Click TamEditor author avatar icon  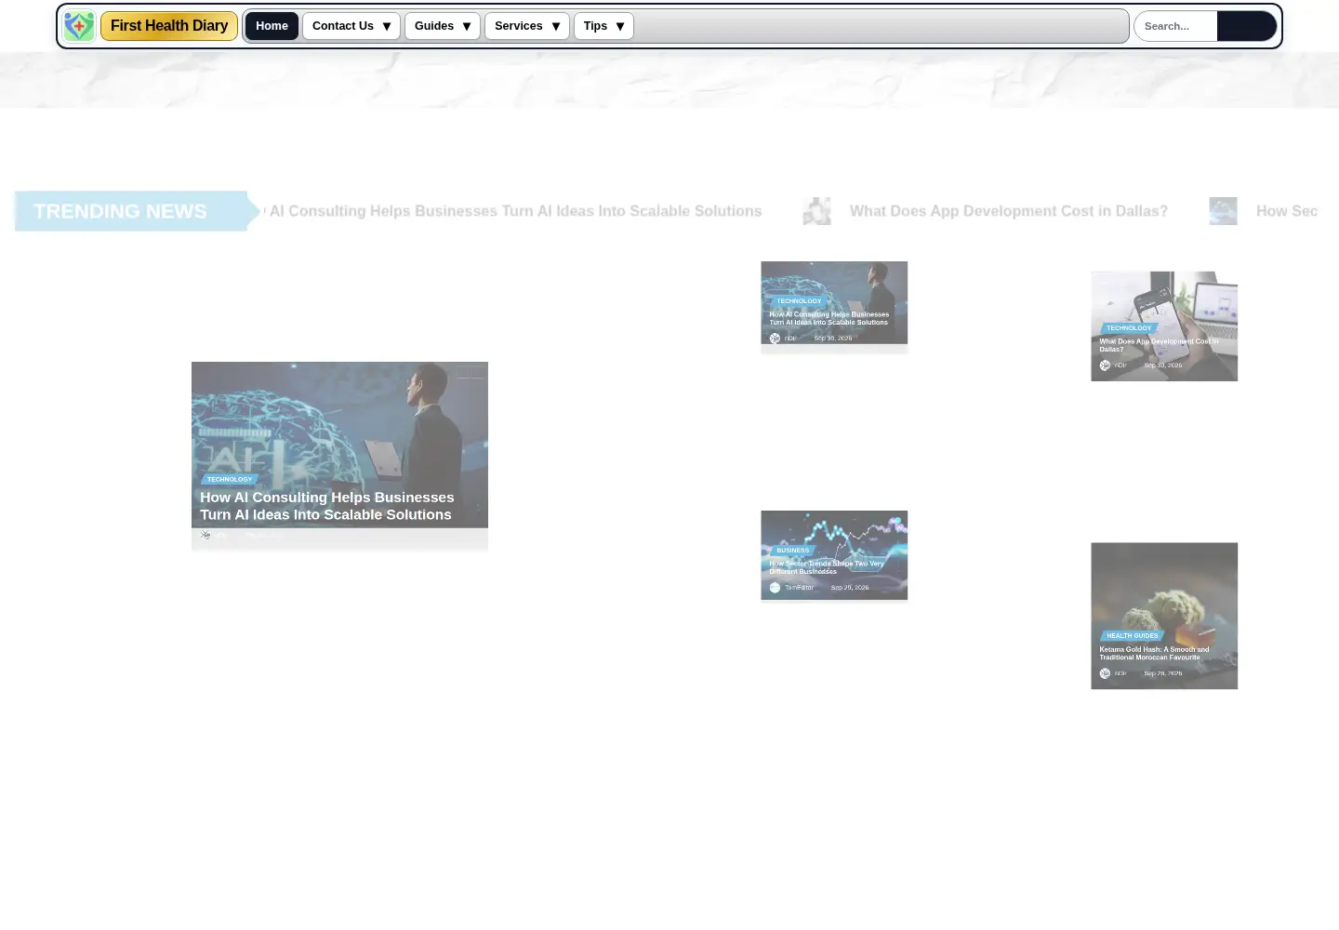[x=775, y=588]
